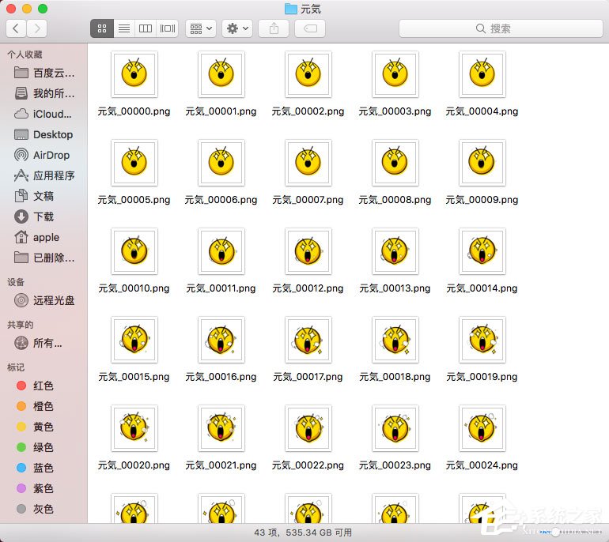The image size is (609, 542).
Task: Click the file name 元気_00017.png
Action: point(308,377)
